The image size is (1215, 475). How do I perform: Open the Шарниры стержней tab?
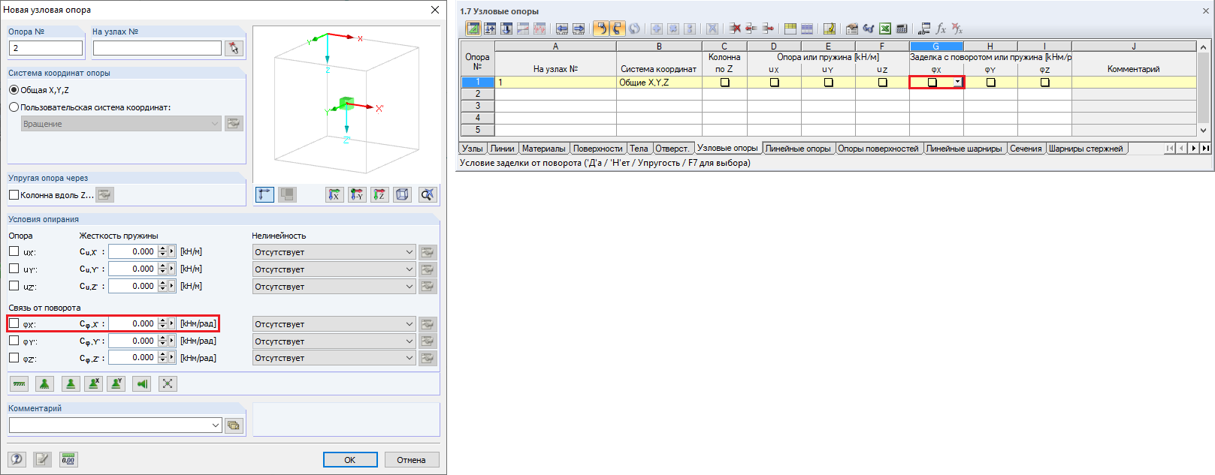coord(1086,149)
